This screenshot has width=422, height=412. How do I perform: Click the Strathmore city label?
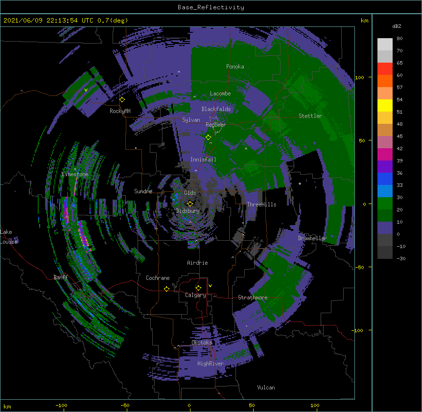[x=253, y=298]
